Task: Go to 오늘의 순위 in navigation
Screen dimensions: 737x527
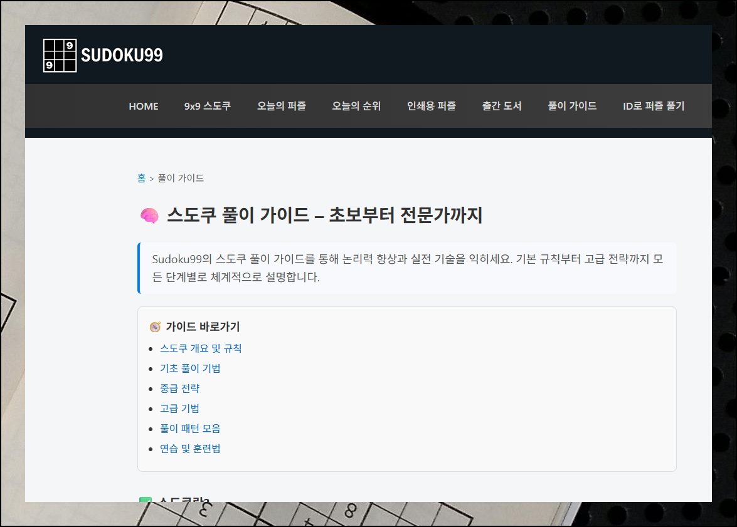Action: pyautogui.click(x=356, y=106)
